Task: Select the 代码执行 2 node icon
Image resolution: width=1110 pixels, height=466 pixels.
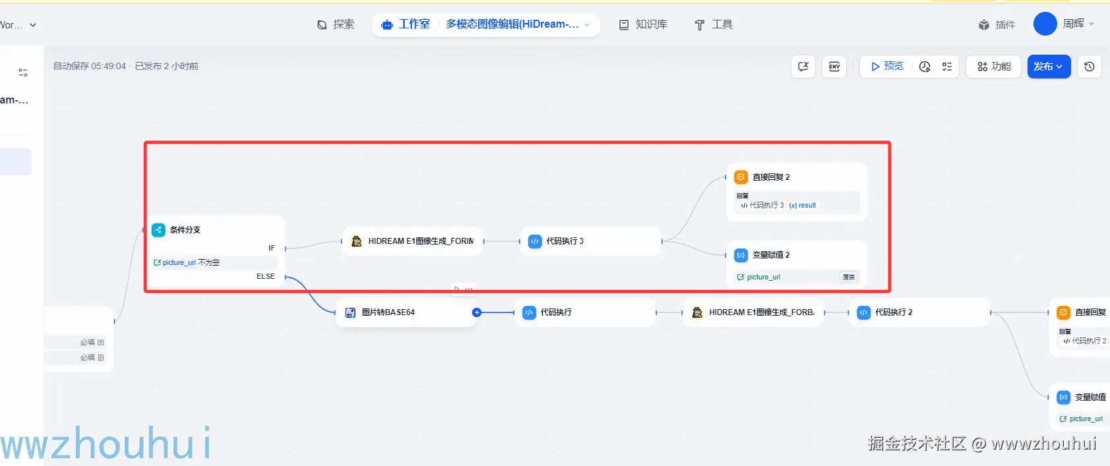Action: click(864, 312)
